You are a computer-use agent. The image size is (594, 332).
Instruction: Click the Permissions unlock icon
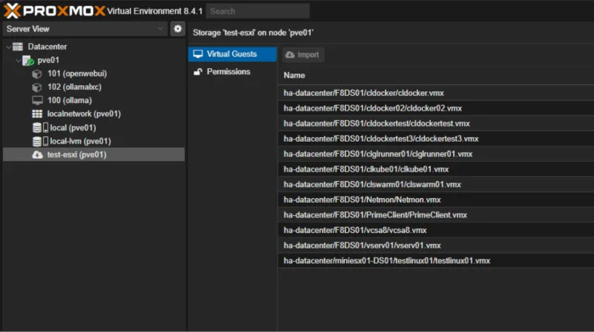click(198, 72)
